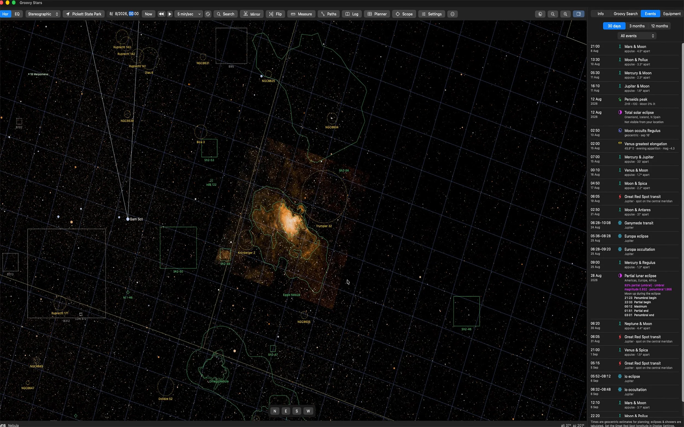Image resolution: width=684 pixels, height=427 pixels.
Task: Click the Great Red Spot icon on 19 Aug
Action: click(x=620, y=196)
